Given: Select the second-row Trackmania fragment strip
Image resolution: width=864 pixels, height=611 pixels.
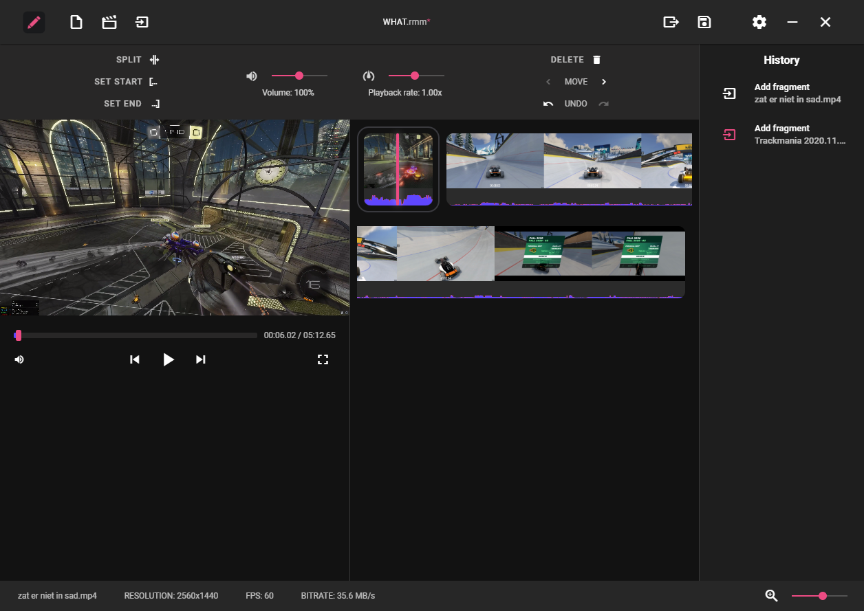Looking at the screenshot, I should (521, 262).
